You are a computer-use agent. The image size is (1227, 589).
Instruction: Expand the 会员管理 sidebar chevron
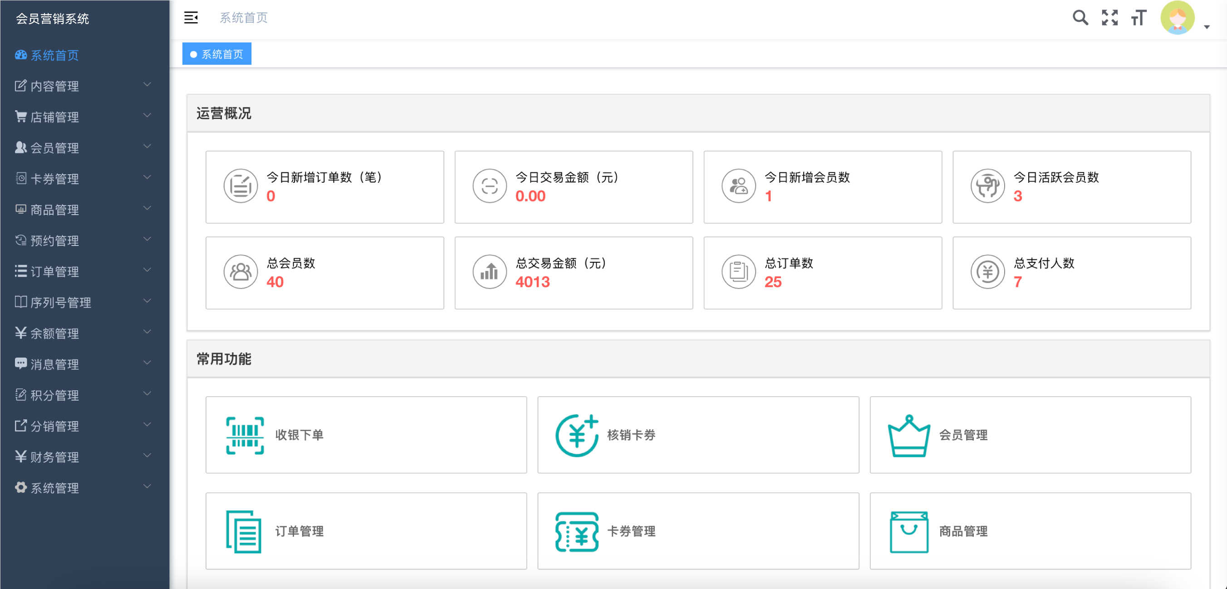click(147, 146)
